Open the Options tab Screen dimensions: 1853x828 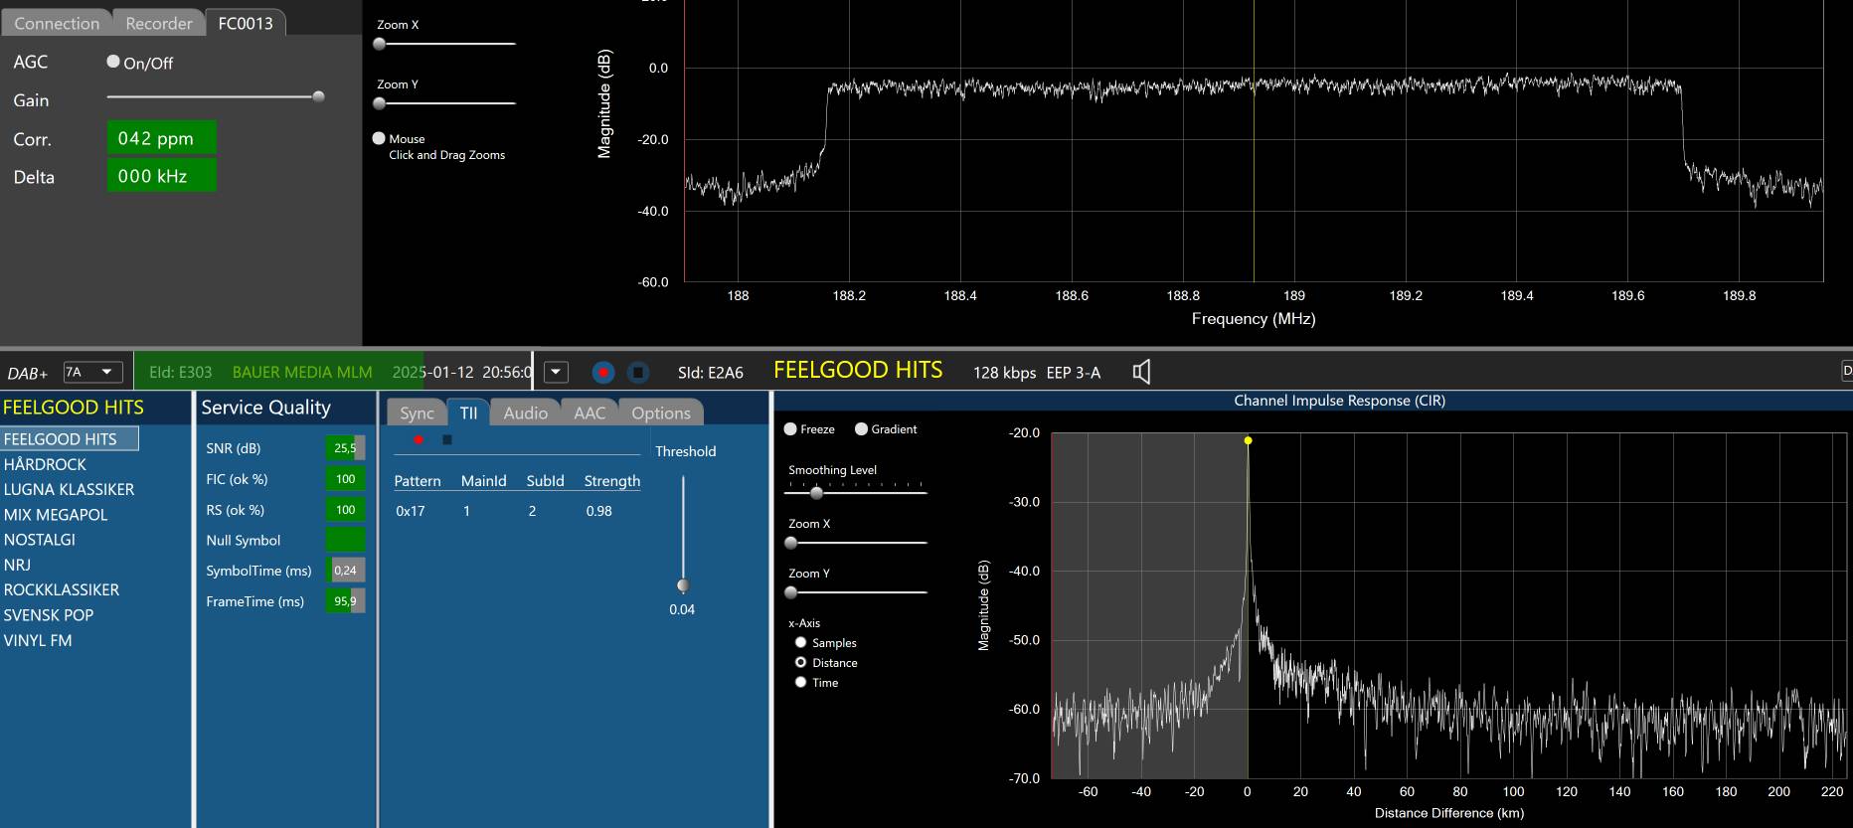[660, 413]
